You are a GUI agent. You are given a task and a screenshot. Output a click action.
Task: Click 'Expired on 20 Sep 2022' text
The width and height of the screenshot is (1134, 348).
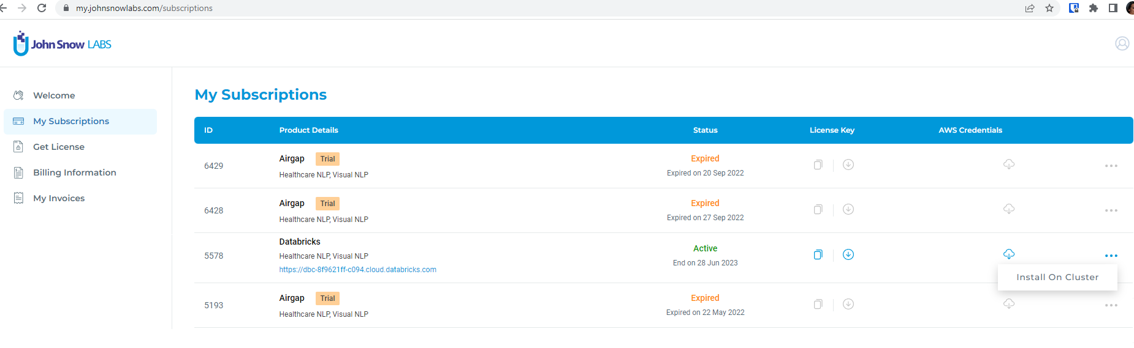pos(706,173)
